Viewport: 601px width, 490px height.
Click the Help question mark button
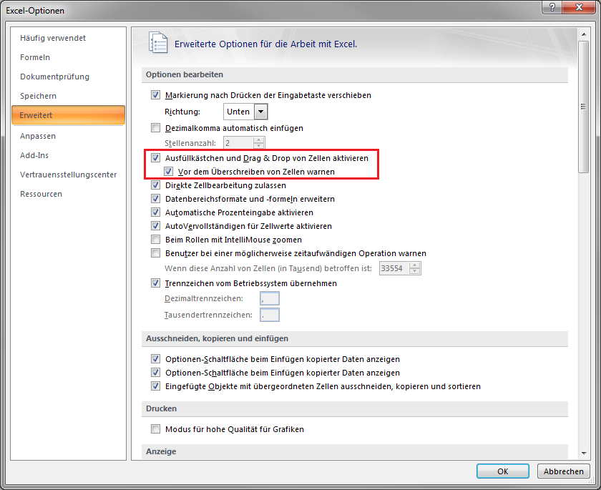550,9
